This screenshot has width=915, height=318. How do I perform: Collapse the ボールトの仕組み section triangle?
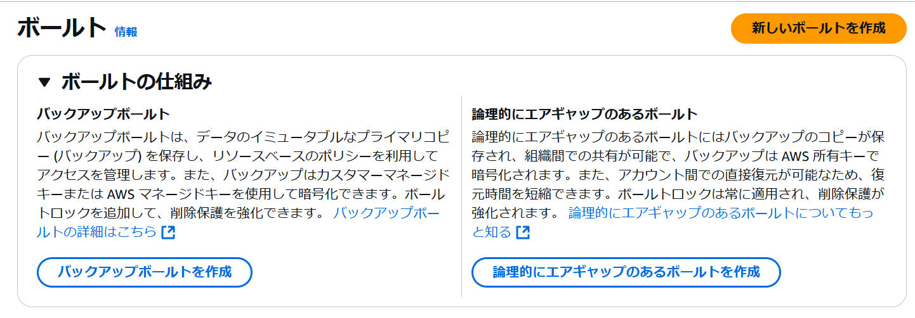(44, 82)
